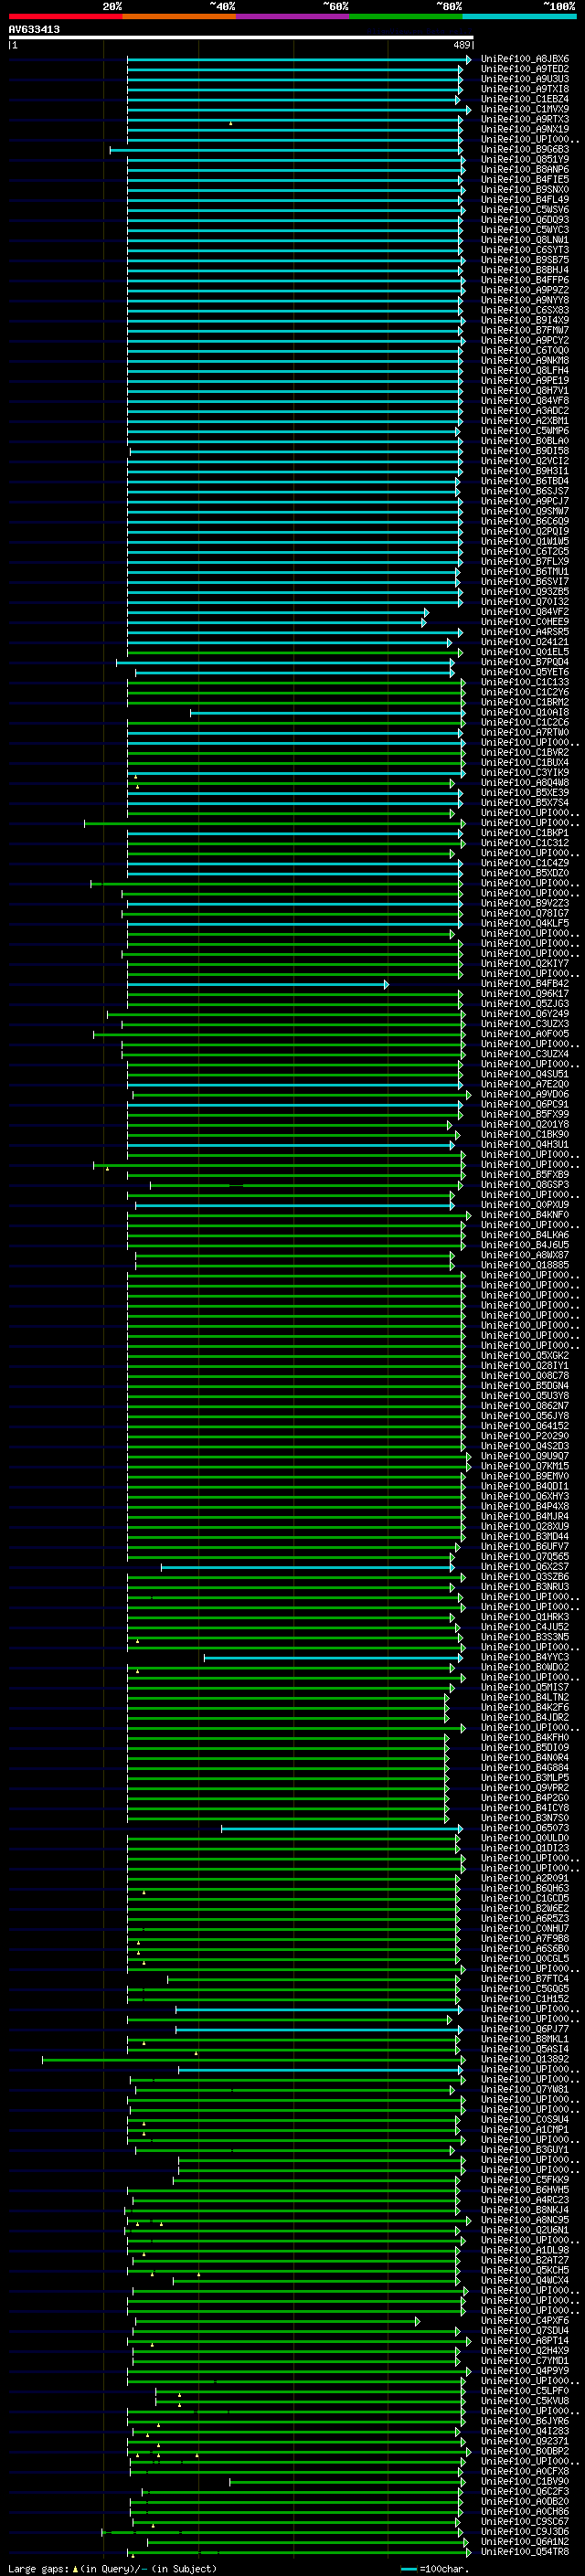Click the orange ~40% legend segment
The height and width of the screenshot is (2576, 585).
[179, 16]
